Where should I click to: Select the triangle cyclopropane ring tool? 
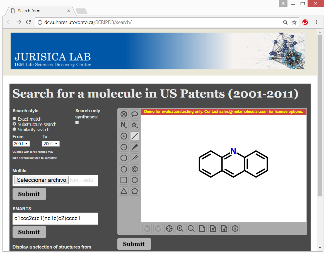coord(124,191)
